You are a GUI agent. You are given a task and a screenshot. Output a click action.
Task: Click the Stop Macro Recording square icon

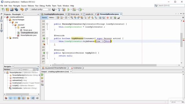click(x=111, y=18)
